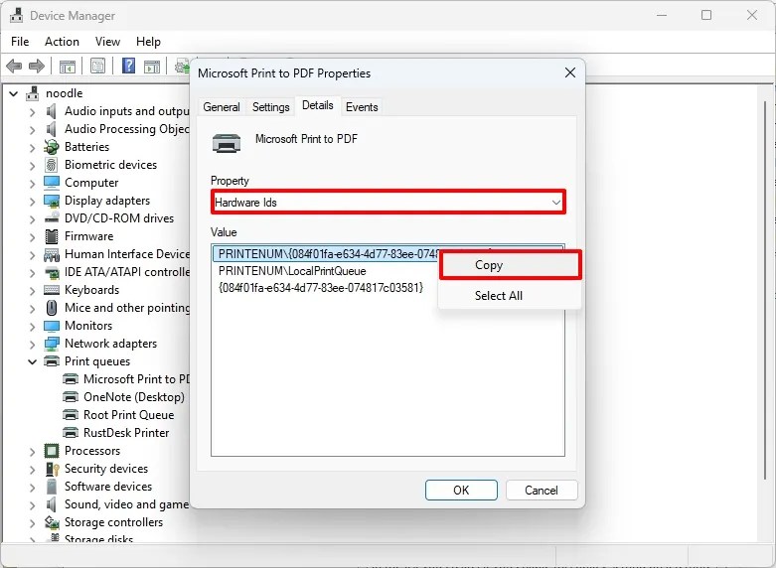This screenshot has height=568, width=776.
Task: Expand the Processors category chevron
Action: pos(32,451)
